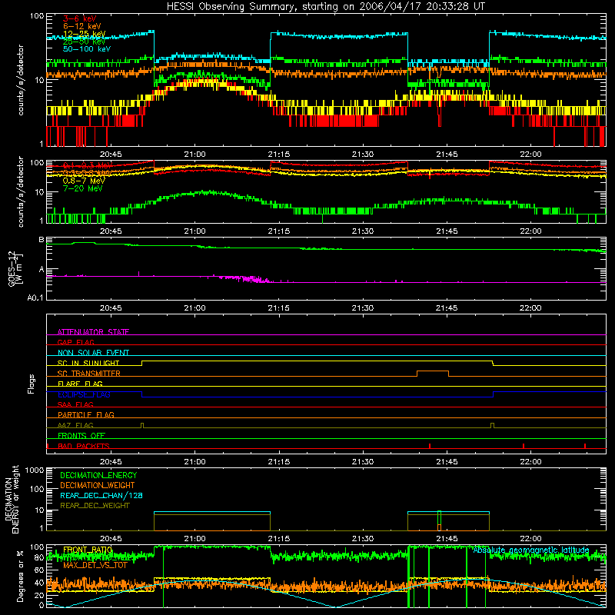Select the FRONTS_OFF flag label

point(81,436)
